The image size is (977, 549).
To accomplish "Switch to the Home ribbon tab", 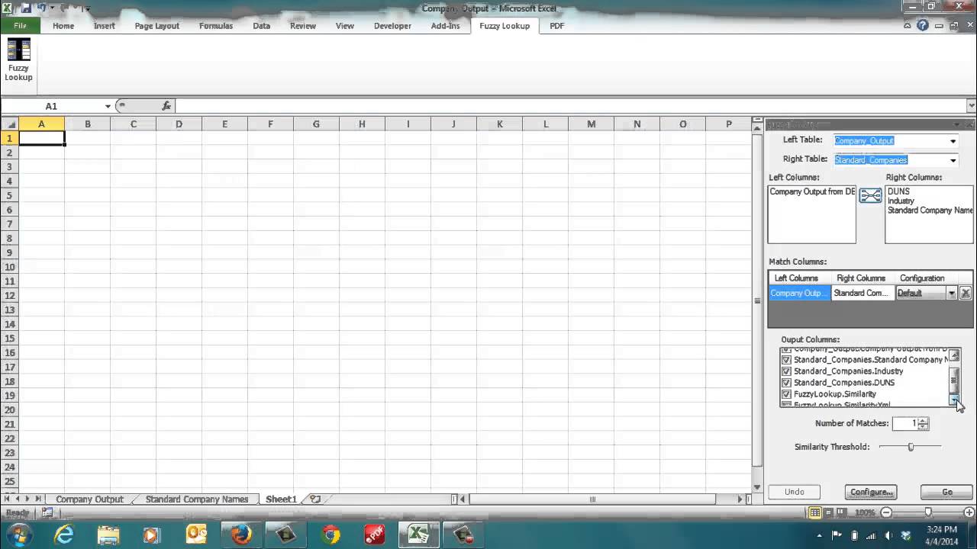I will (x=63, y=26).
